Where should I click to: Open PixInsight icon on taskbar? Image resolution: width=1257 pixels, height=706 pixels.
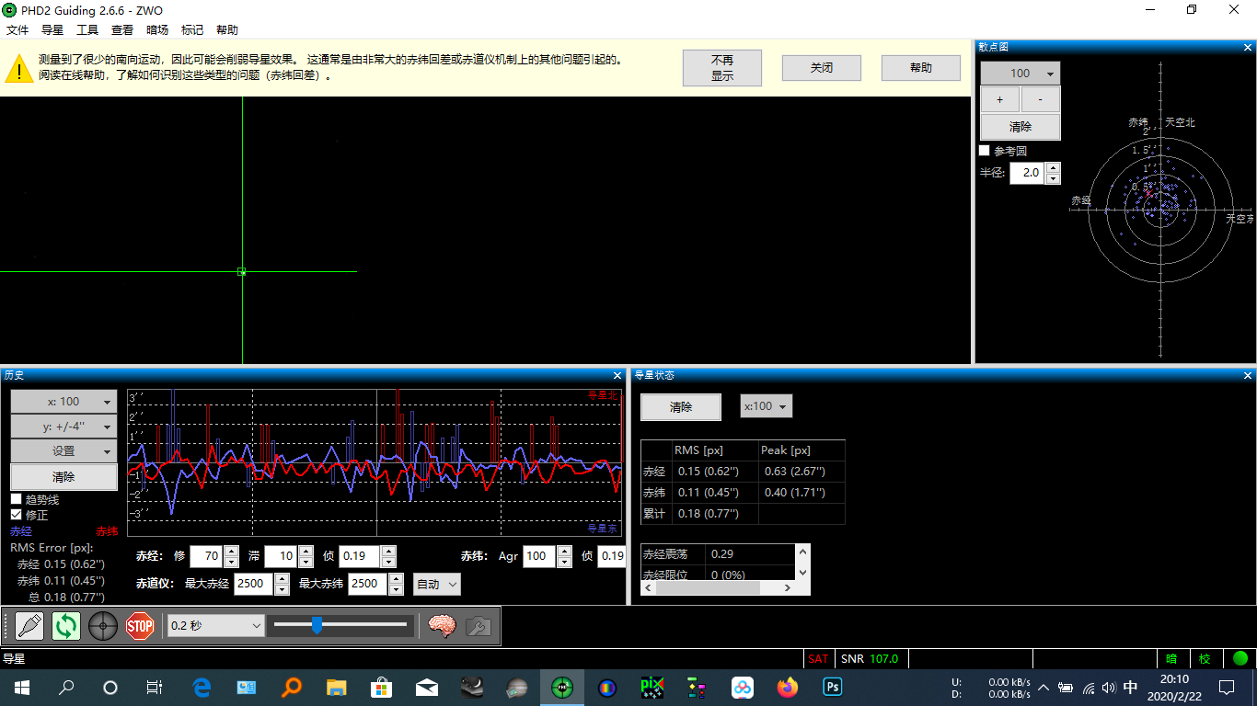(x=652, y=687)
